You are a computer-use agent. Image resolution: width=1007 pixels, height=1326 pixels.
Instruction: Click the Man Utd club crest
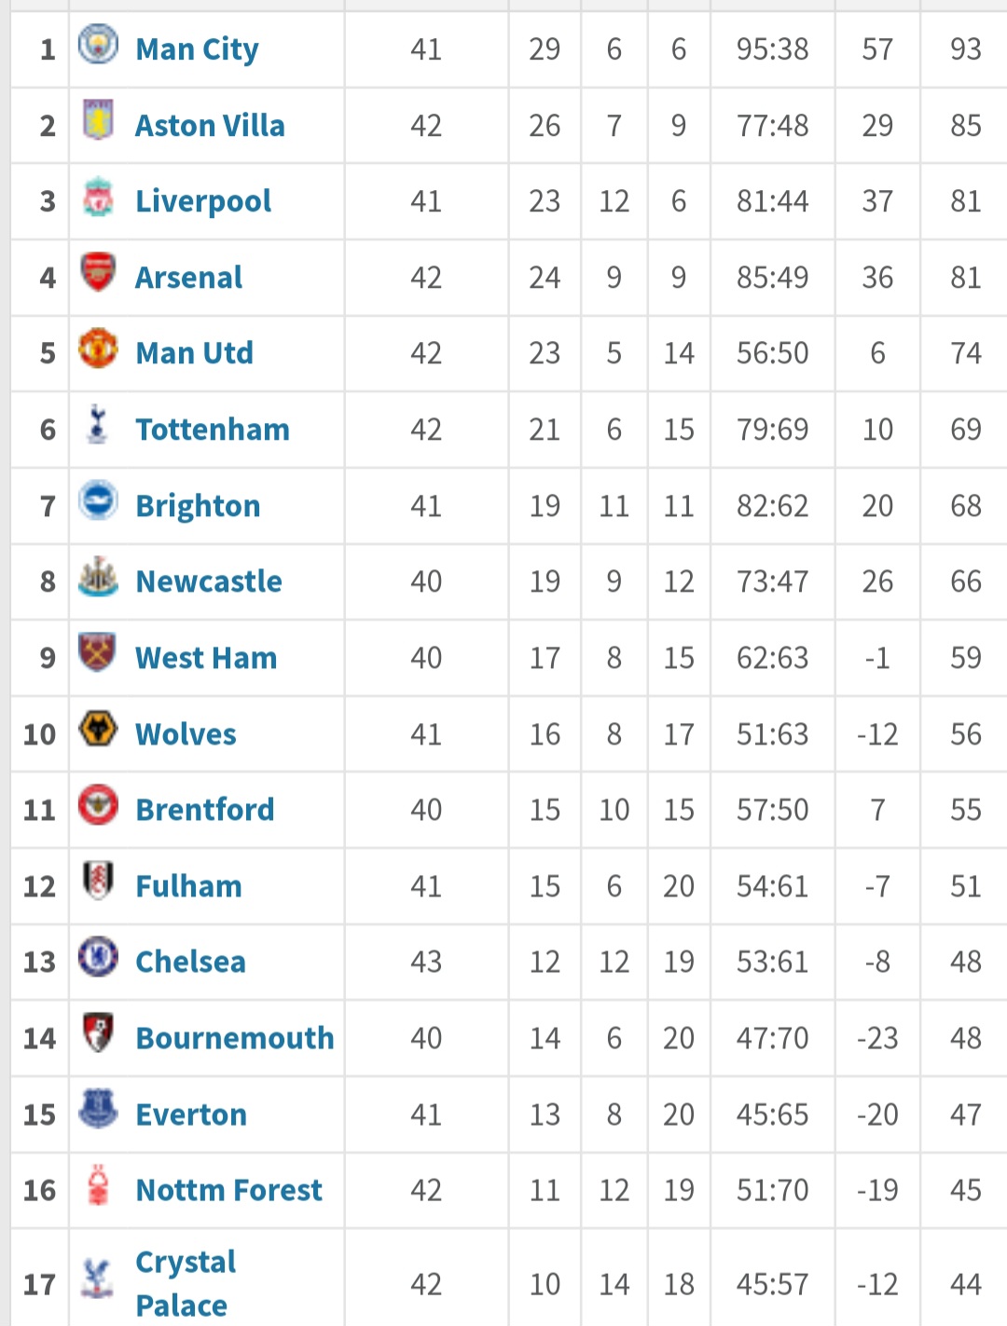(x=98, y=348)
